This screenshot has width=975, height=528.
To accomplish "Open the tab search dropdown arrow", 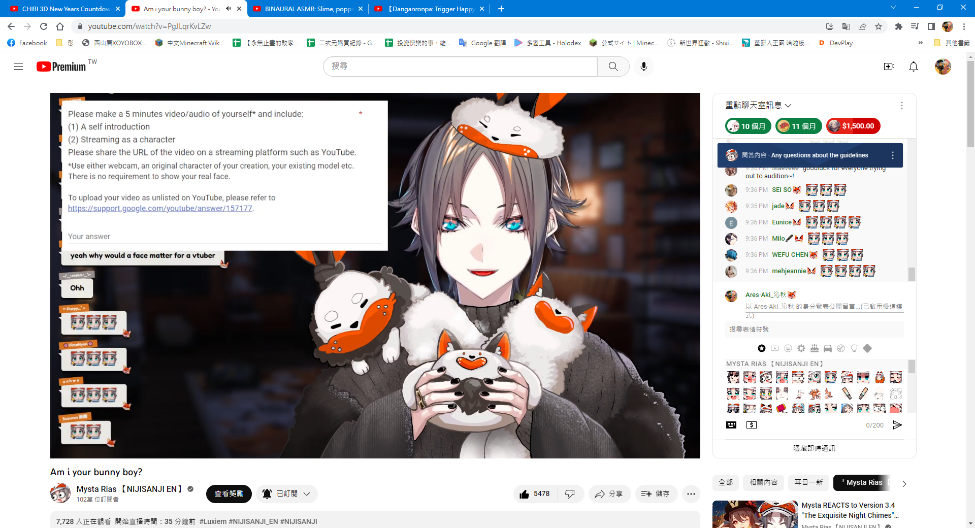I will tap(893, 8).
